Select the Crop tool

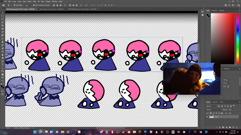coord(2,26)
